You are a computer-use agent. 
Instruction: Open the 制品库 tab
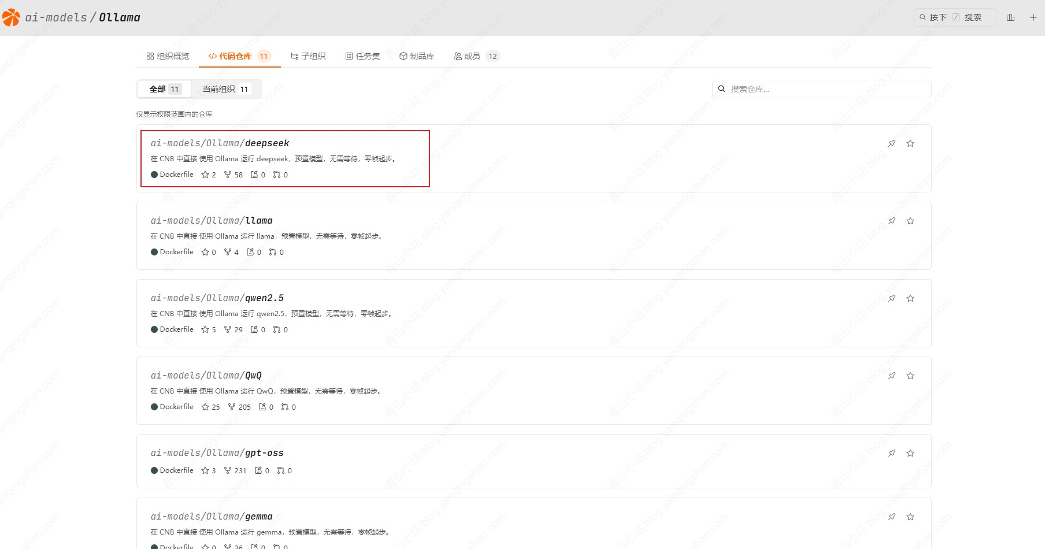[417, 56]
